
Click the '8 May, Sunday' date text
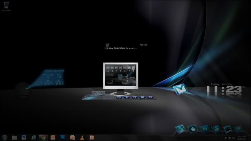(x=221, y=84)
